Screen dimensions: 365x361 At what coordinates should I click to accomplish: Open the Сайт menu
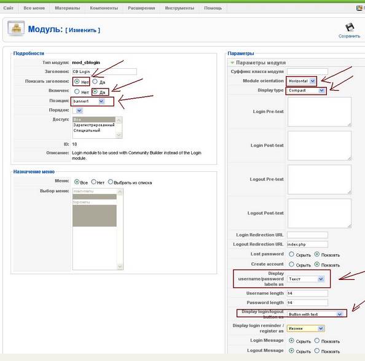click(9, 8)
